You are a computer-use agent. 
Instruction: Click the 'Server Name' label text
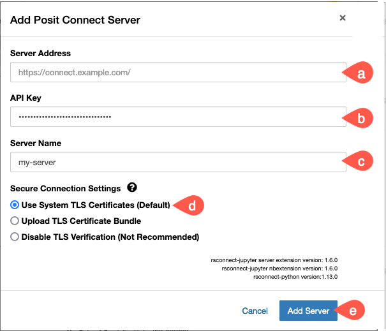pyautogui.click(x=36, y=143)
